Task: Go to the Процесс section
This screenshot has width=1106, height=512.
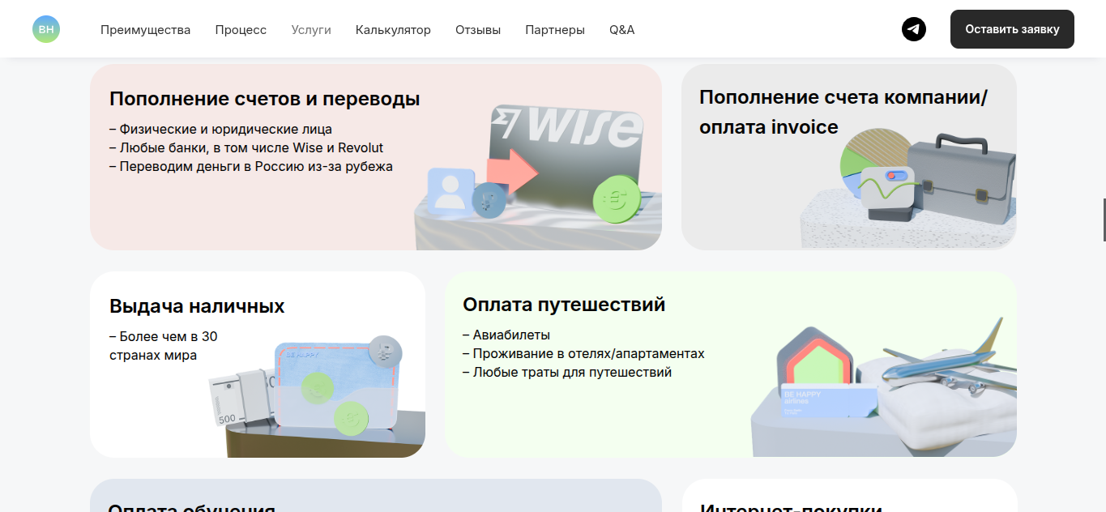Action: [x=241, y=30]
